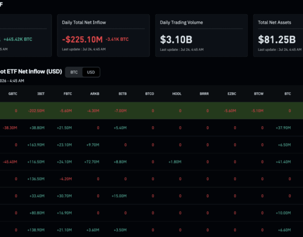Sort by the BTCO column header
The width and height of the screenshot is (303, 237).
(x=149, y=94)
